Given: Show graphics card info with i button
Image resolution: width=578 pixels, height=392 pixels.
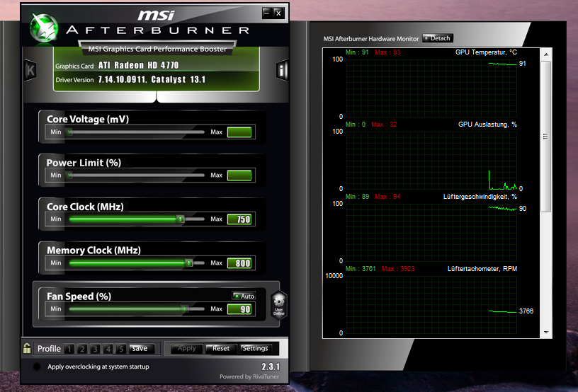Looking at the screenshot, I should coord(282,70).
